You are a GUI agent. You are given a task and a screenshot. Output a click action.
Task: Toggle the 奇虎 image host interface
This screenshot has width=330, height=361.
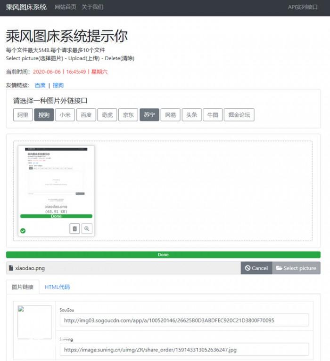click(x=107, y=115)
